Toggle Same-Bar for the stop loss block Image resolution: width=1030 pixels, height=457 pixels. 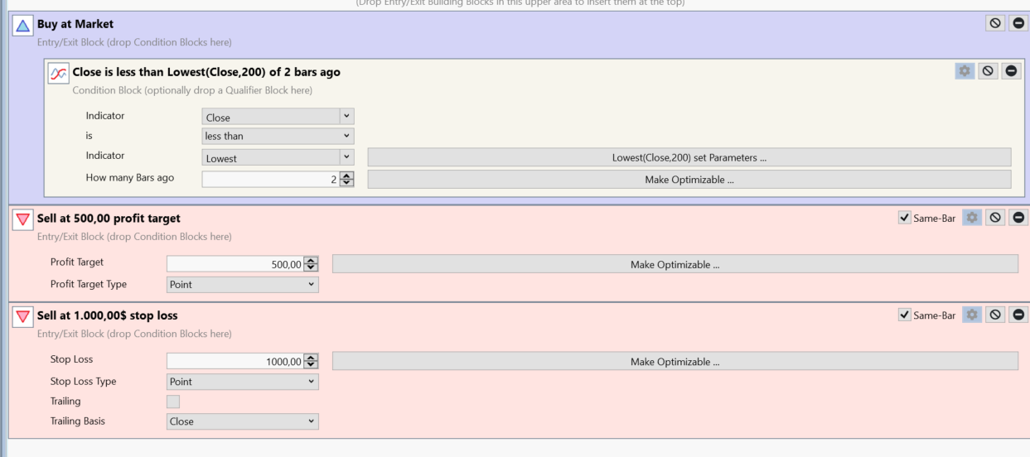click(905, 315)
